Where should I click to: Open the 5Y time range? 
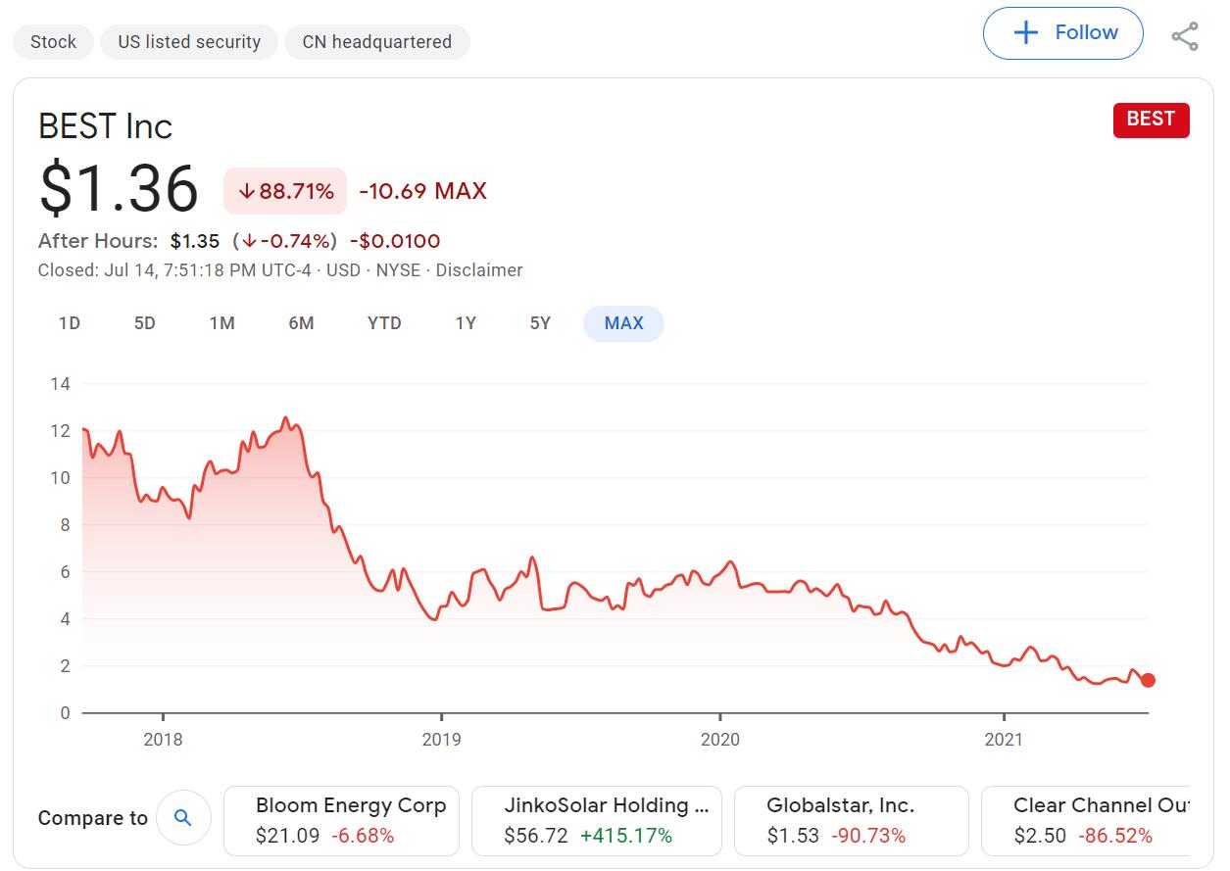pos(540,323)
